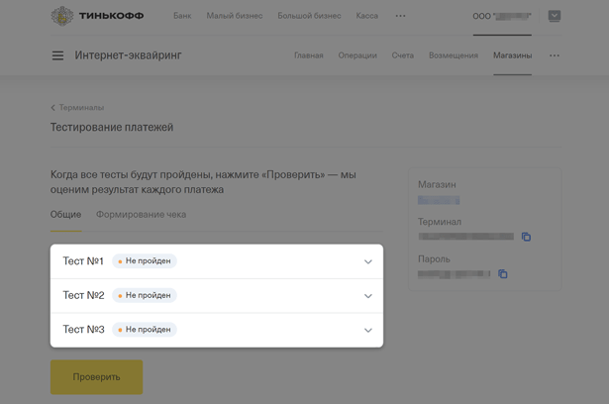Open Касса section
Screen dimensions: 609x404
tap(367, 16)
